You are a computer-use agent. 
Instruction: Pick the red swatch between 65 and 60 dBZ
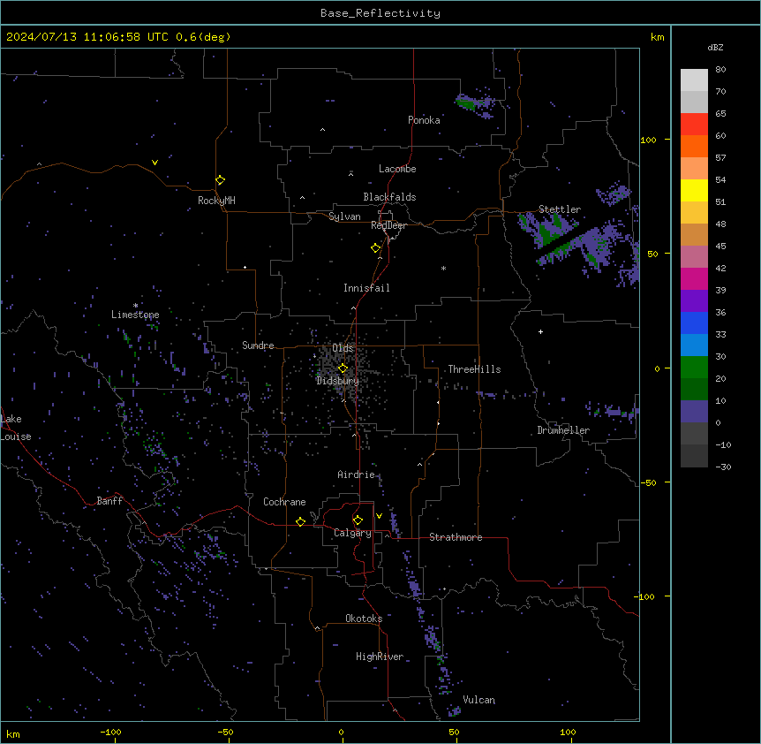694,124
